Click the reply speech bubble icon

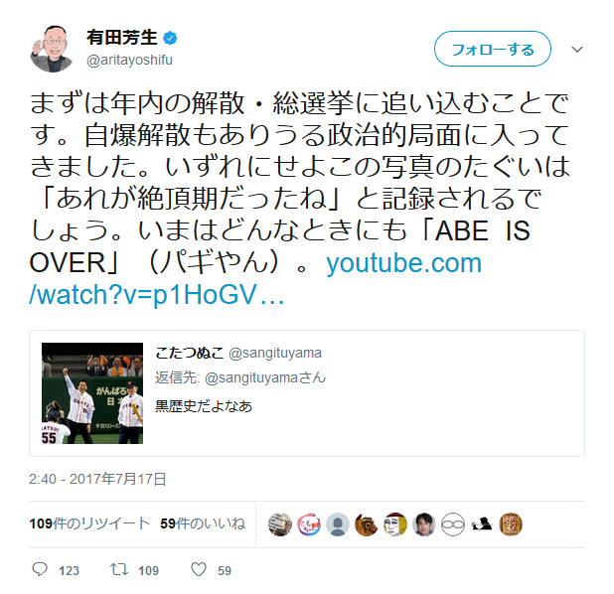tap(40, 569)
